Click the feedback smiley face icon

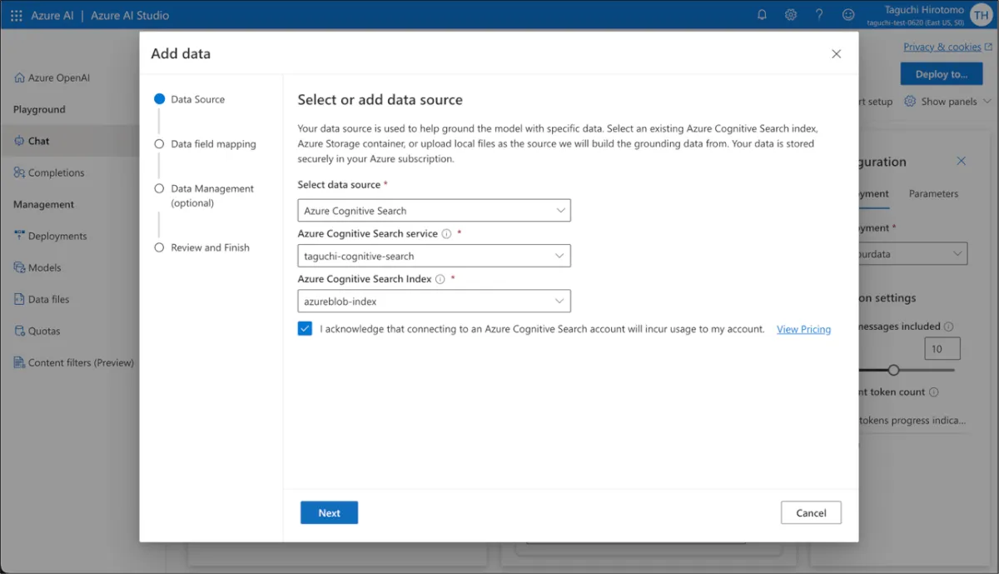848,15
